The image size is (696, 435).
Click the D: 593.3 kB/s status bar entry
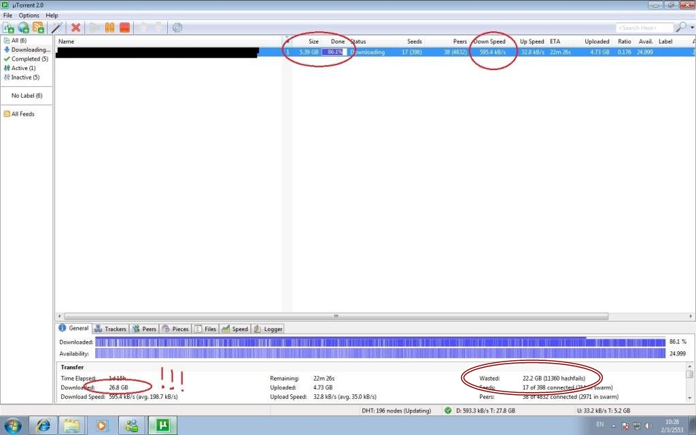click(485, 411)
